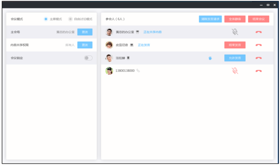Image resolution: width=280 pixels, height=165 pixels.
Task: Click device icon next to 黄总的办公室
Action: pos(137,32)
